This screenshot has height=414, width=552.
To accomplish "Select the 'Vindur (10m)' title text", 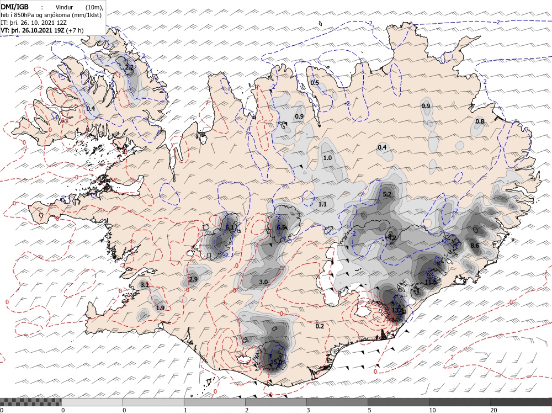I will click(x=79, y=7).
